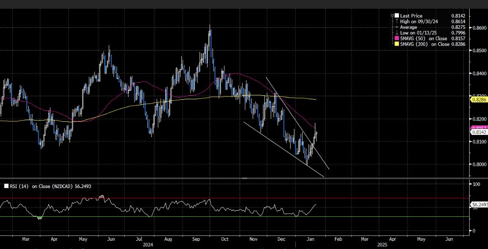The image size is (488, 249).
Task: Select the Last Price legend label
Action: tap(411, 16)
